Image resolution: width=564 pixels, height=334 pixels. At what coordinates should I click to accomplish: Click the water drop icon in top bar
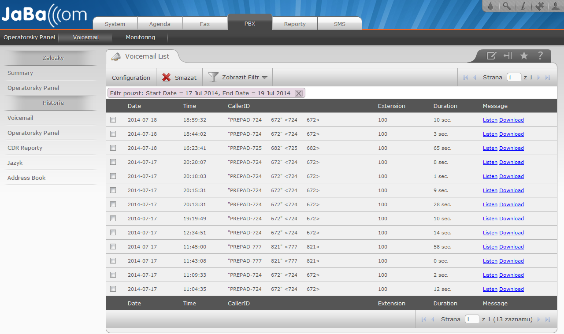pos(490,6)
